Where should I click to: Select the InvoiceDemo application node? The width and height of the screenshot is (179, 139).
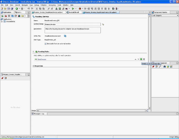pos(10,21)
